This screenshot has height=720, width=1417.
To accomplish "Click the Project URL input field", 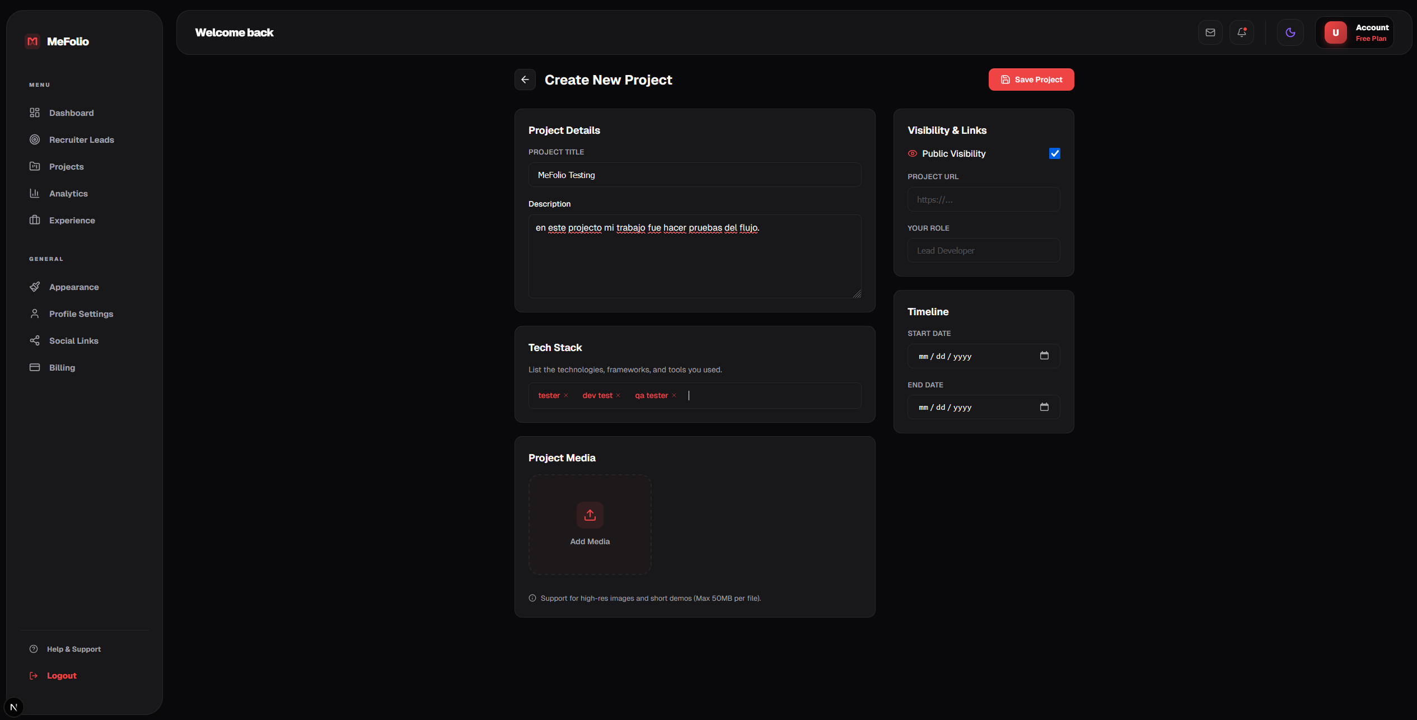I will [x=983, y=199].
